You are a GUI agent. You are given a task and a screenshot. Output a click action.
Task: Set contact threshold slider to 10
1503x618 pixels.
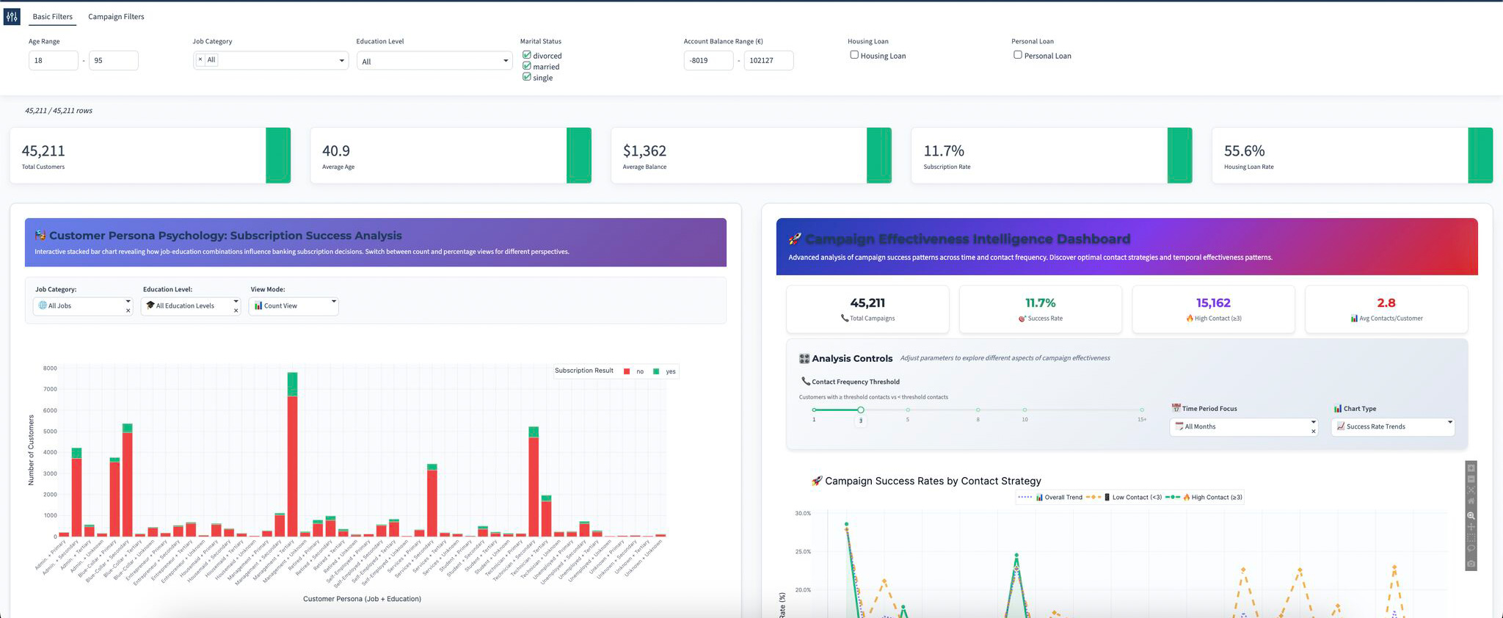(1025, 410)
